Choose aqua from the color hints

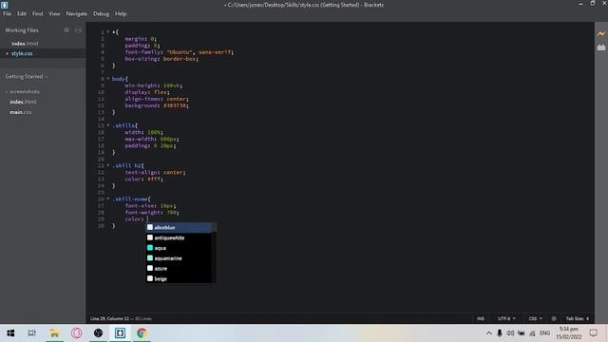[x=180, y=248]
